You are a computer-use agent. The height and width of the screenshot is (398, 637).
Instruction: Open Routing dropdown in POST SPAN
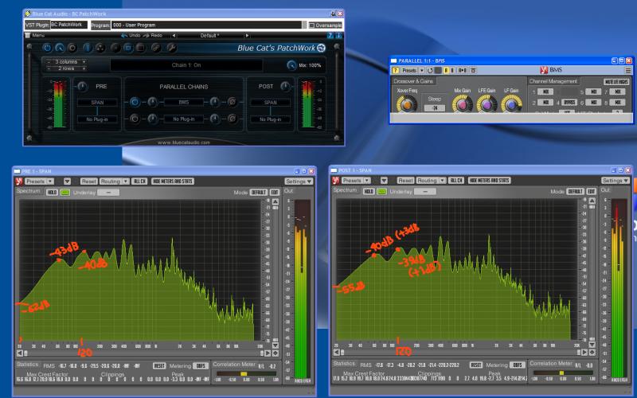[431, 181]
